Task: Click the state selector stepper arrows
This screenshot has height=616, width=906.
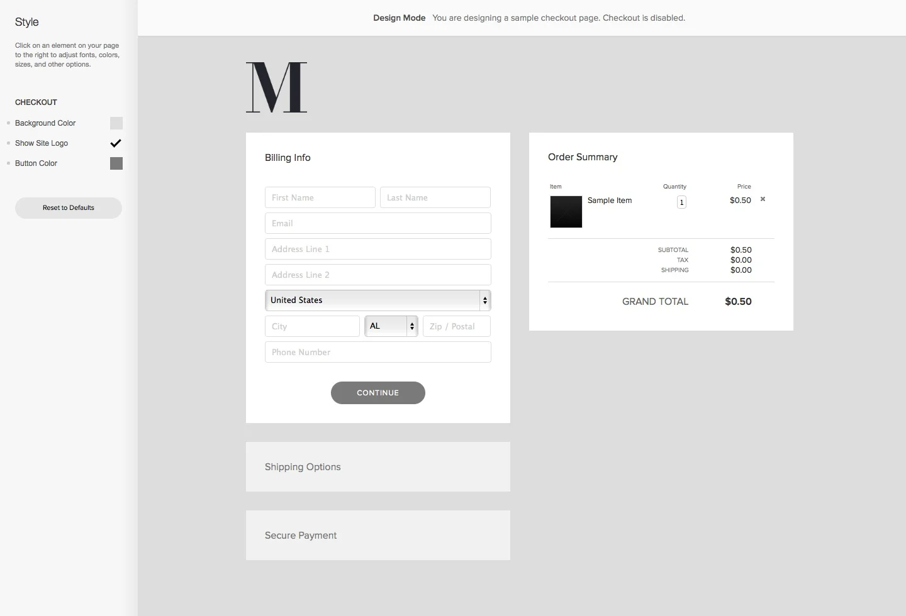Action: click(x=412, y=326)
